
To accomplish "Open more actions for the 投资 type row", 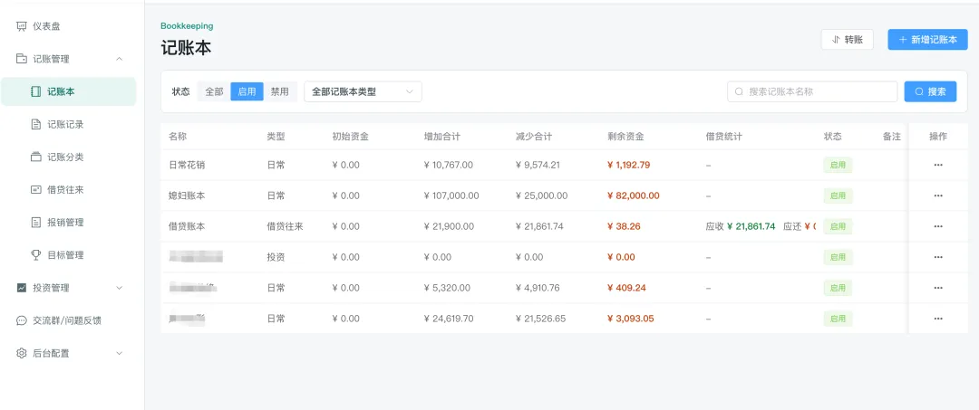I will click(x=938, y=257).
